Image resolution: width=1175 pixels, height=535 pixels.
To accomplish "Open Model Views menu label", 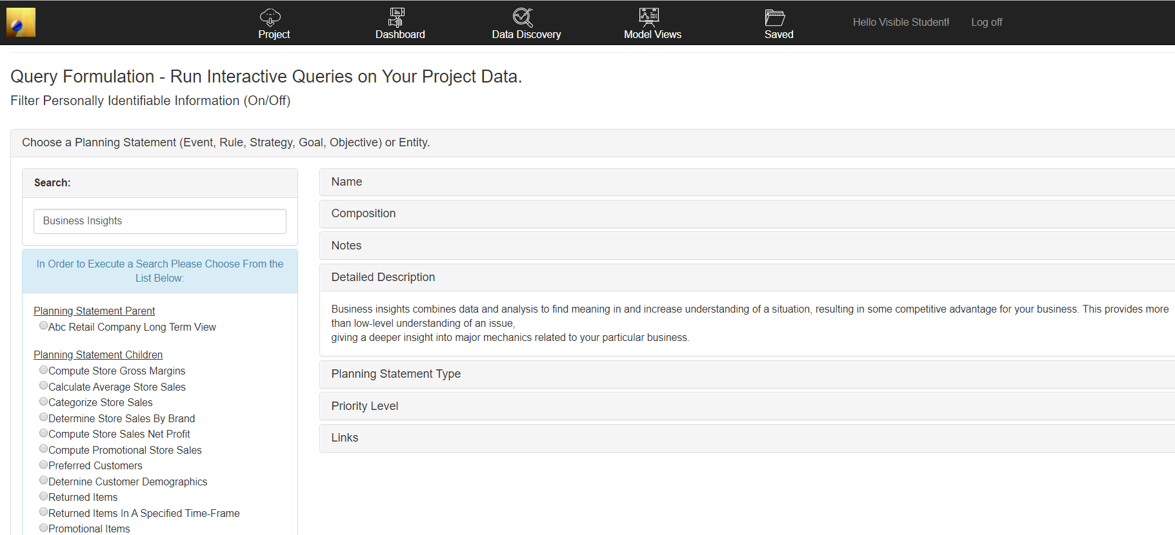I will click(x=652, y=35).
